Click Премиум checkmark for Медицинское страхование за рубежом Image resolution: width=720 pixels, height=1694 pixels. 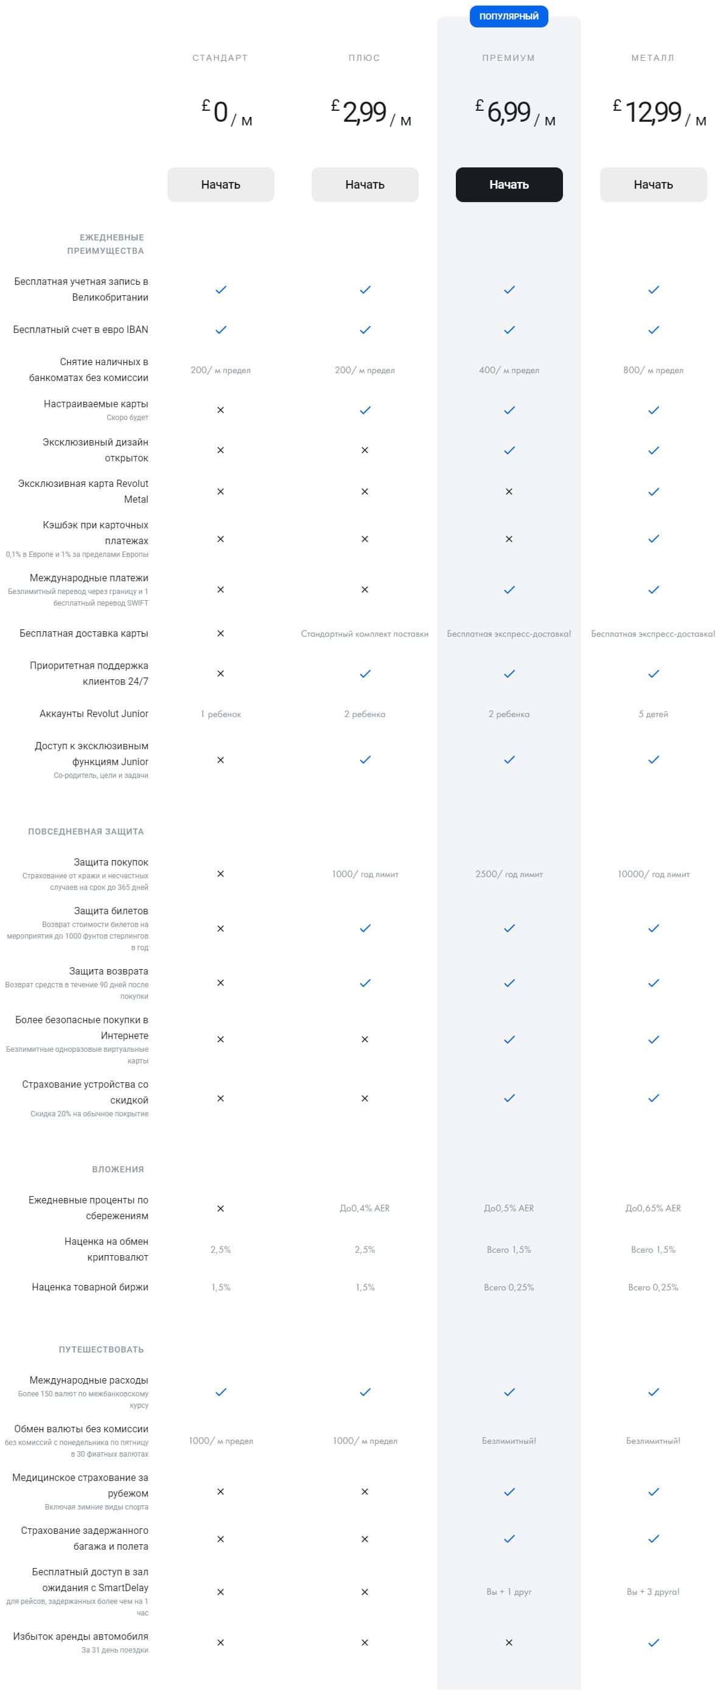(x=509, y=1492)
